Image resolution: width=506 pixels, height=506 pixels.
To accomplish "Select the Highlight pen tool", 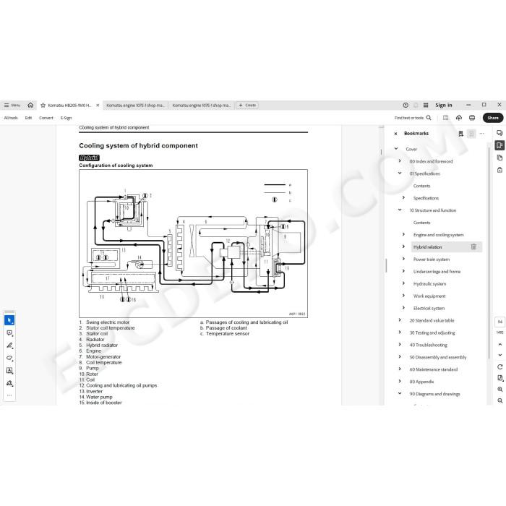I will (x=9, y=346).
